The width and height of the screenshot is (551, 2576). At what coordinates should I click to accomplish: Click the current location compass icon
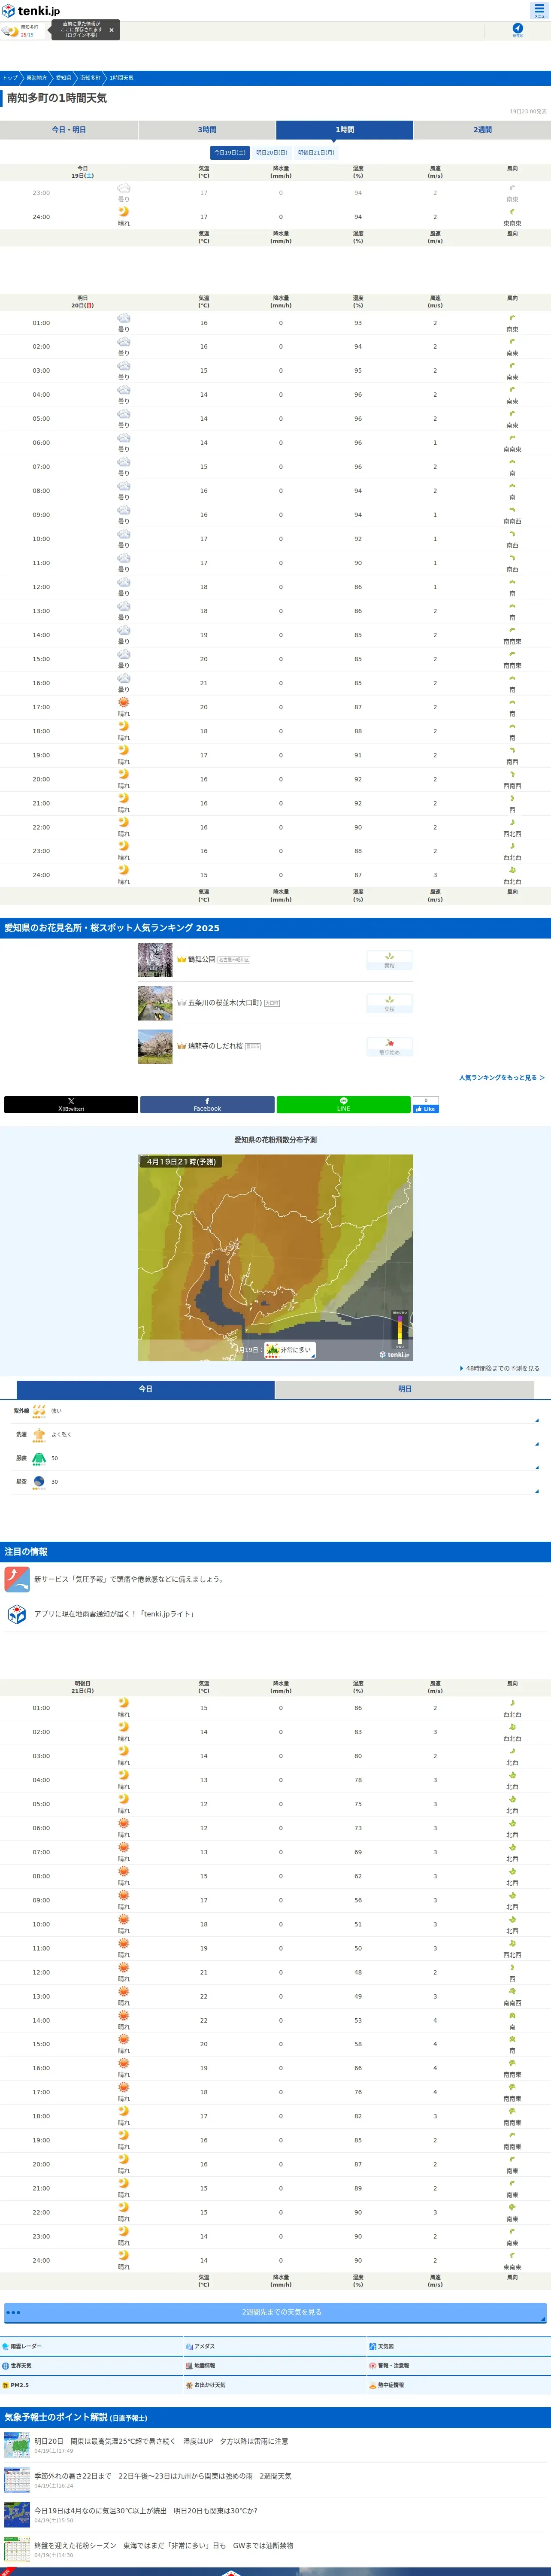tap(517, 30)
